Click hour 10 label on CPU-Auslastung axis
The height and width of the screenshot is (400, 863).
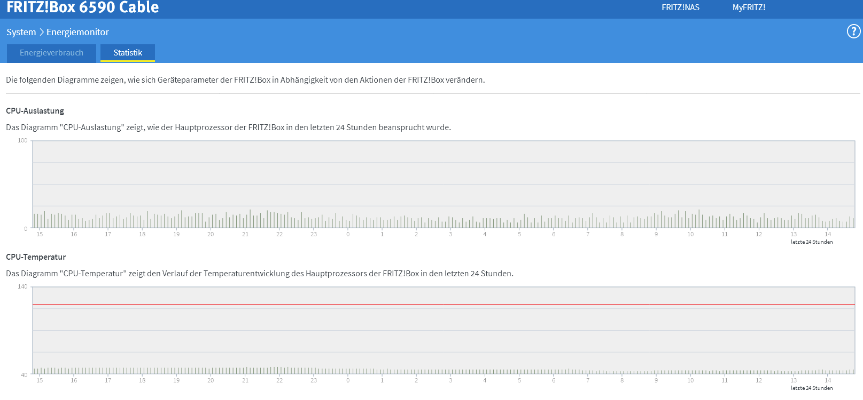[x=690, y=234]
